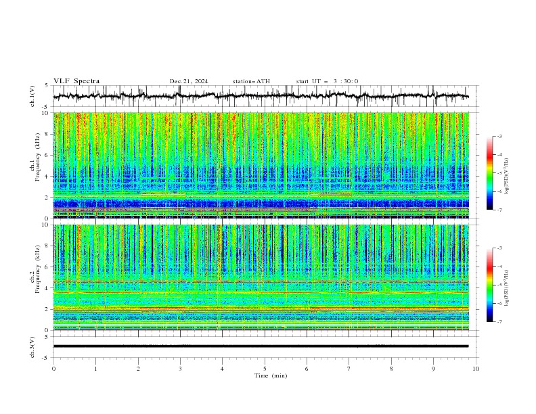Click the time axis tick label '3'
The height and width of the screenshot is (414, 536).
coord(180,369)
